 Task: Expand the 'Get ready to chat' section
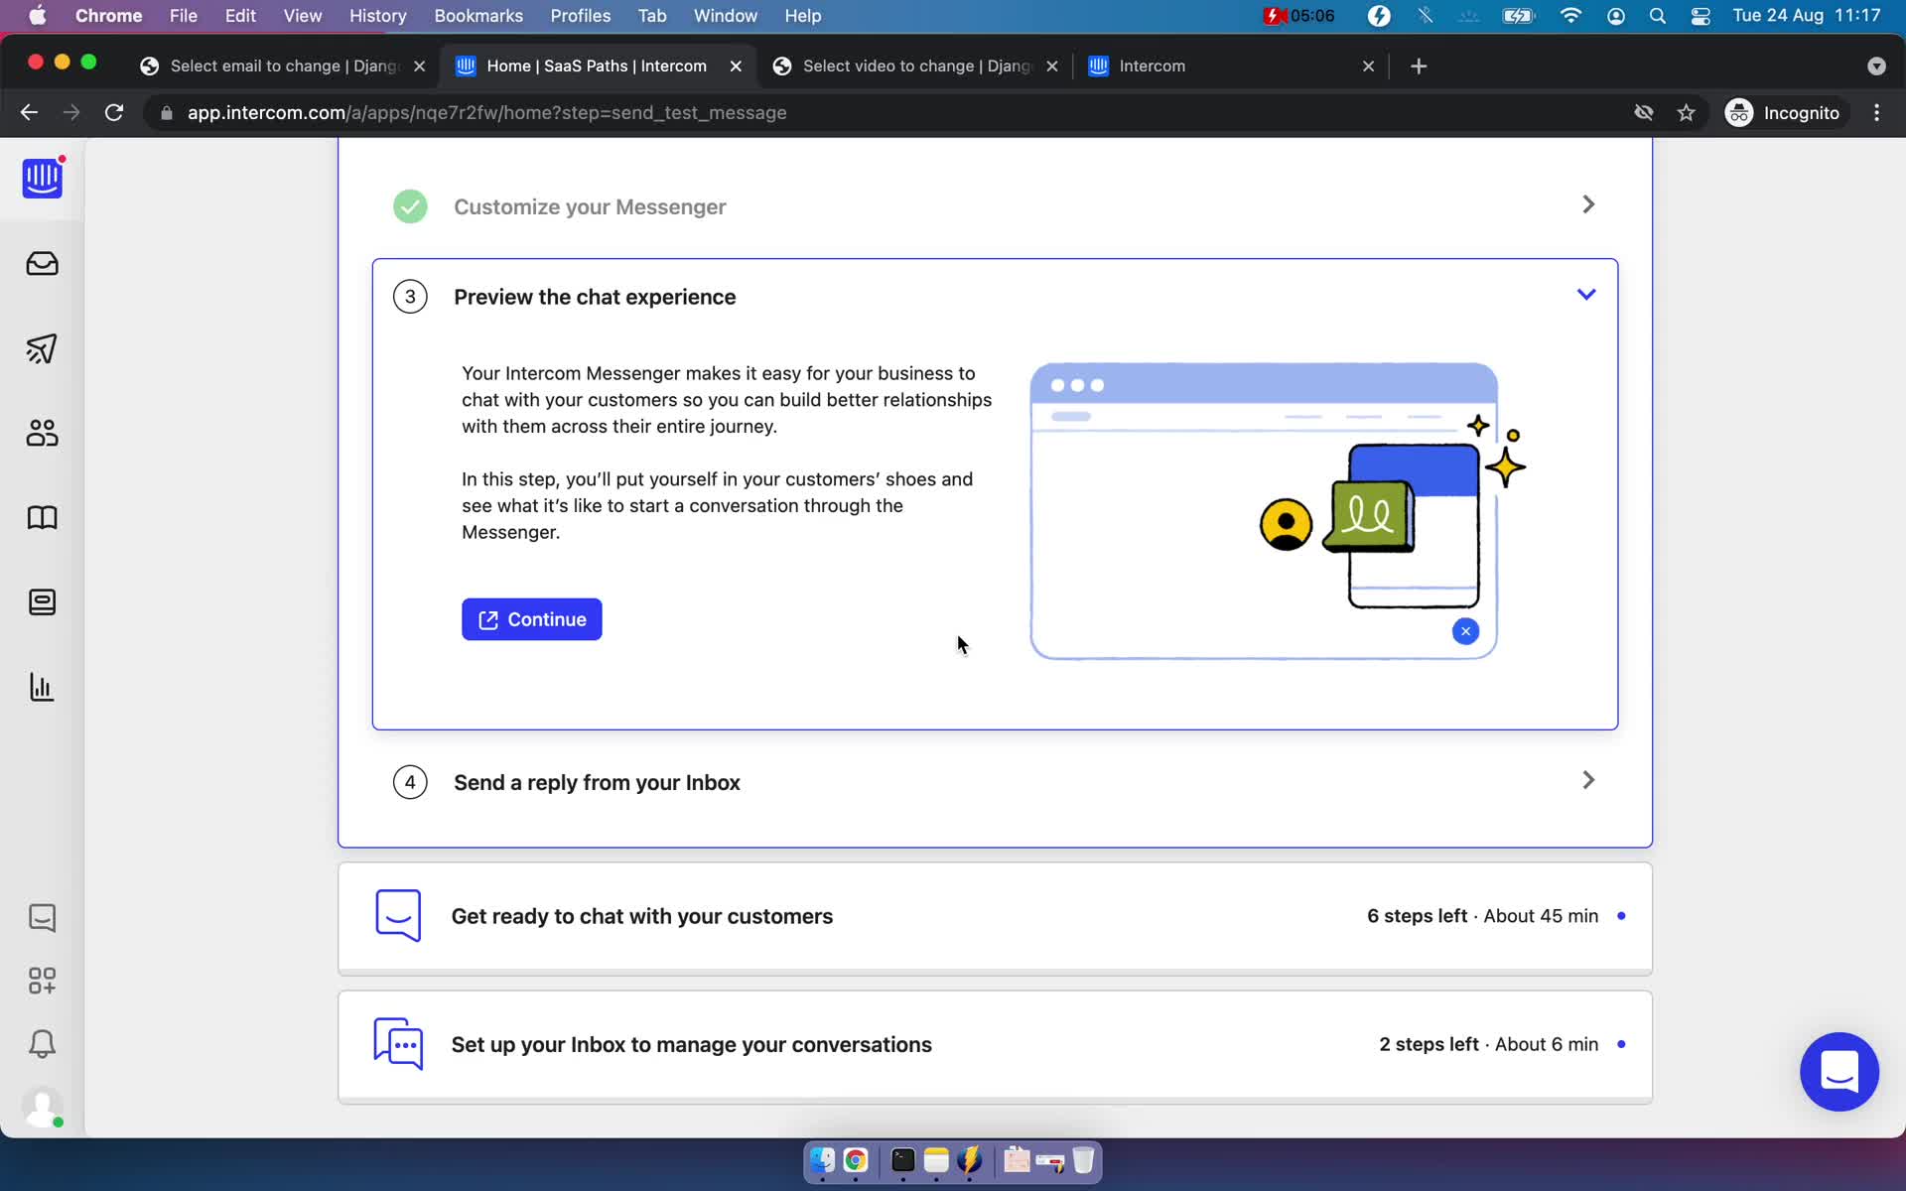pos(997,915)
